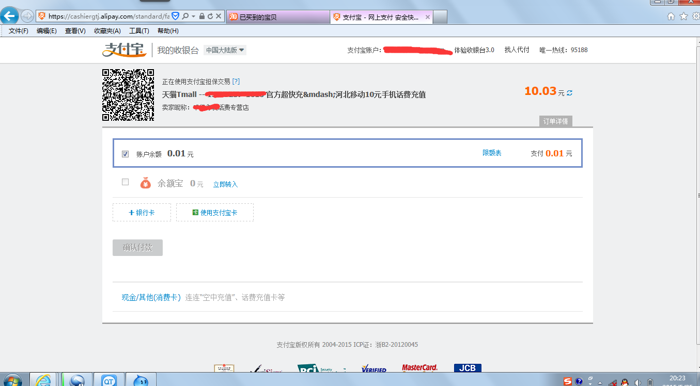Click the Alipay site favicon in address bar

coord(42,17)
